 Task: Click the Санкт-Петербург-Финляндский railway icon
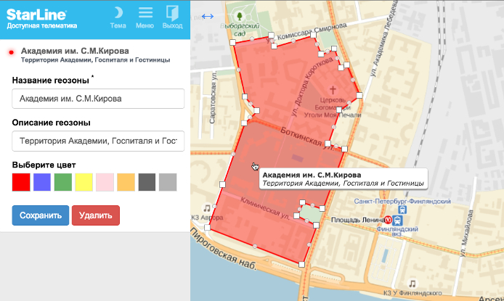[402, 210]
